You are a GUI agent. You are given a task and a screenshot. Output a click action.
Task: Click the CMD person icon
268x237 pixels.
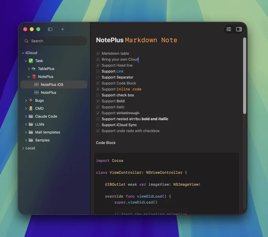pyautogui.click(x=31, y=108)
